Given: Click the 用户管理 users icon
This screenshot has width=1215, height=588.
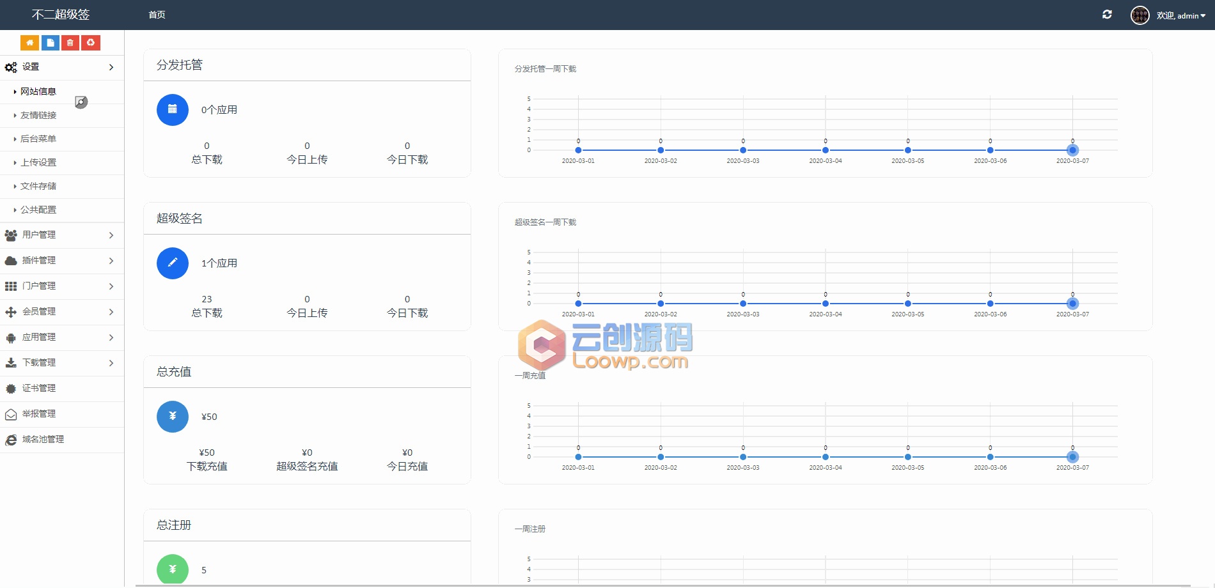Looking at the screenshot, I should 11,235.
